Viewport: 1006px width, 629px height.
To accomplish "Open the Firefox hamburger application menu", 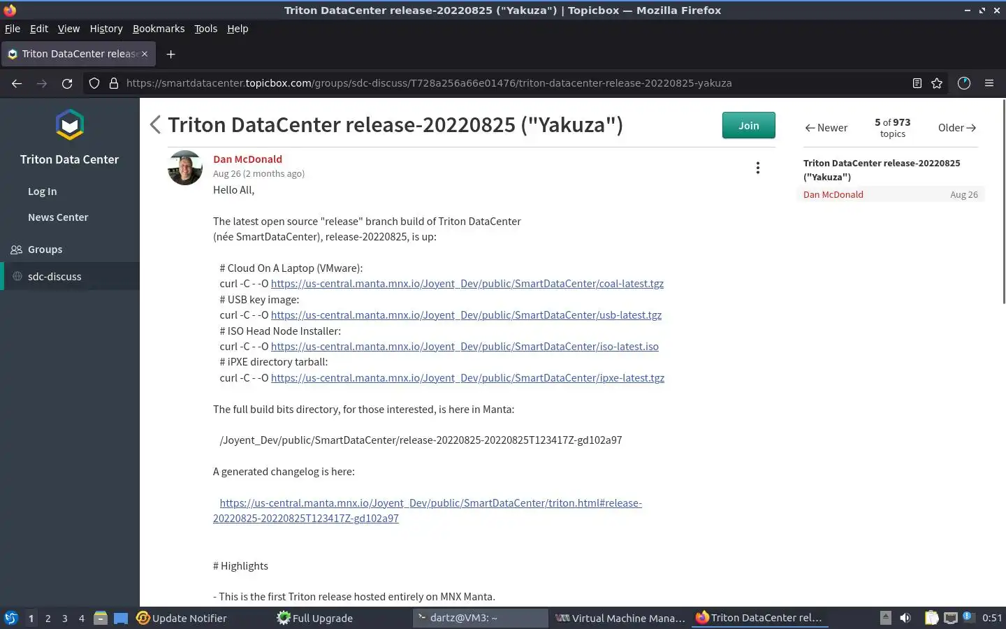I will [989, 83].
